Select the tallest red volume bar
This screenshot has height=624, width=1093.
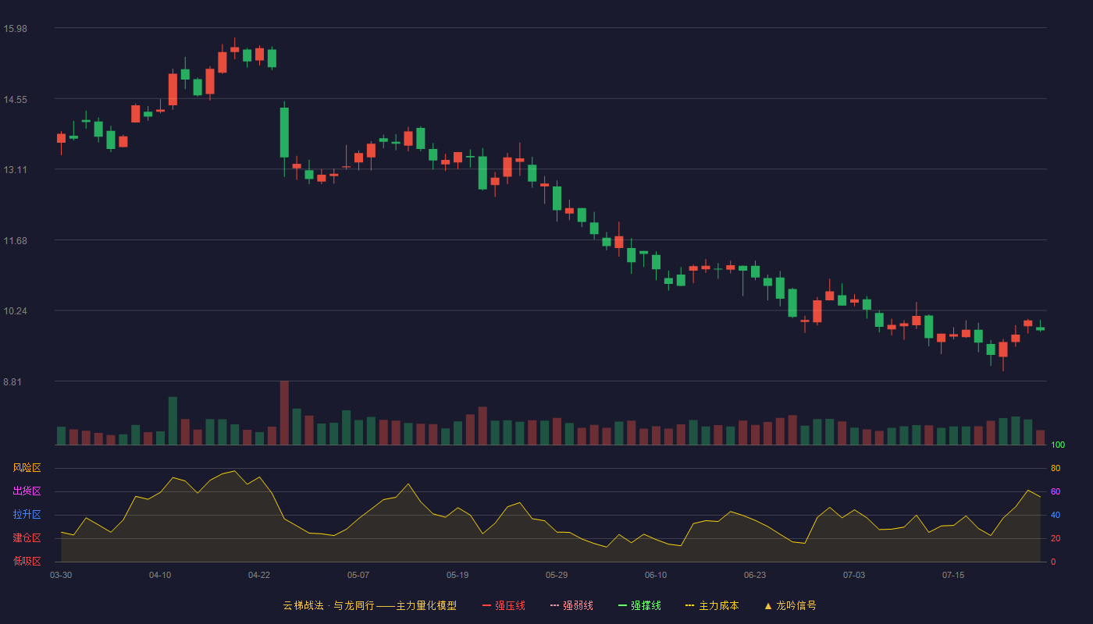[x=284, y=413]
